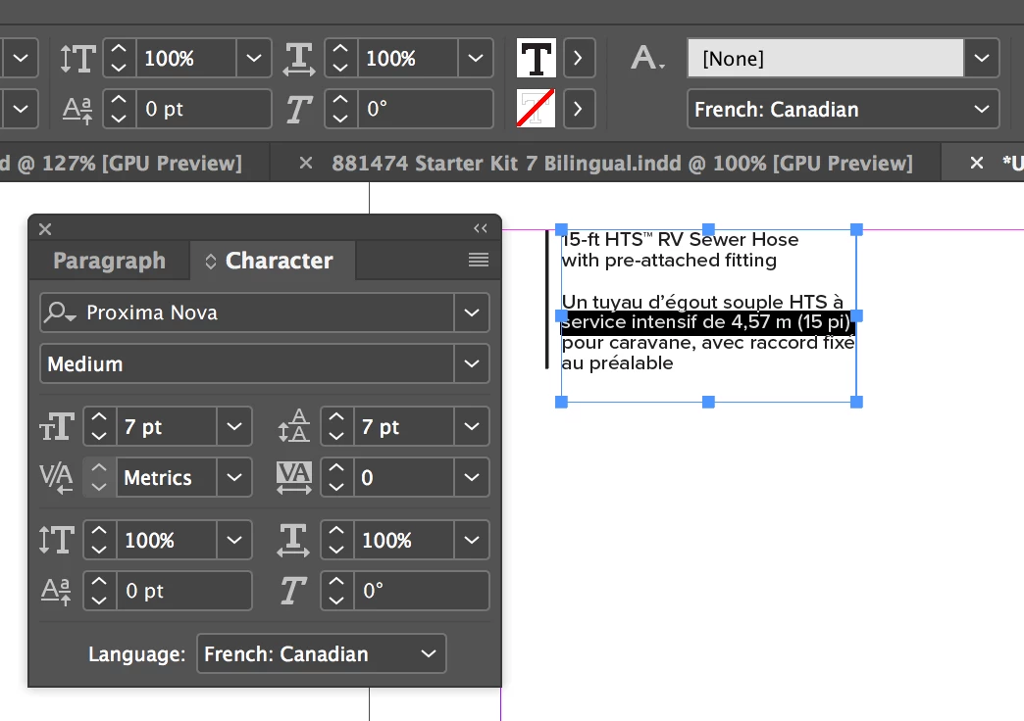Viewport: 1024px width, 721px height.
Task: Open the font size 7 pt dropdown
Action: [234, 427]
